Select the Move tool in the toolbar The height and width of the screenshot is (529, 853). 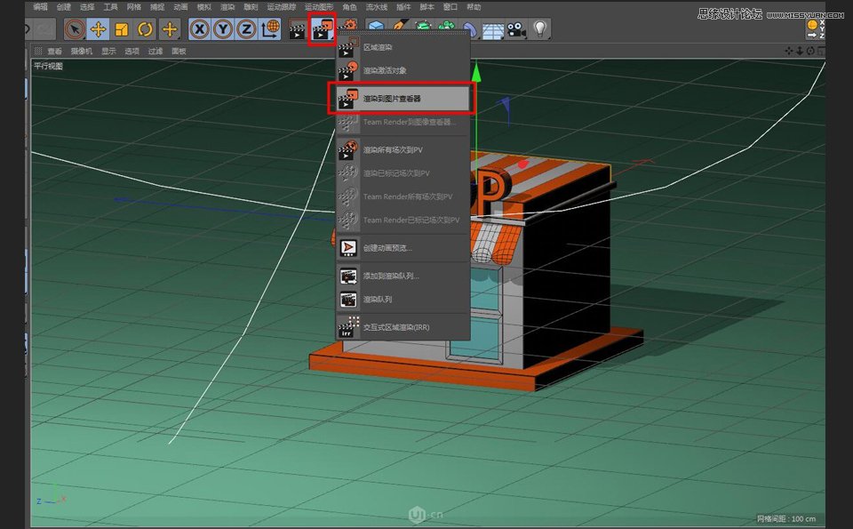click(100, 29)
